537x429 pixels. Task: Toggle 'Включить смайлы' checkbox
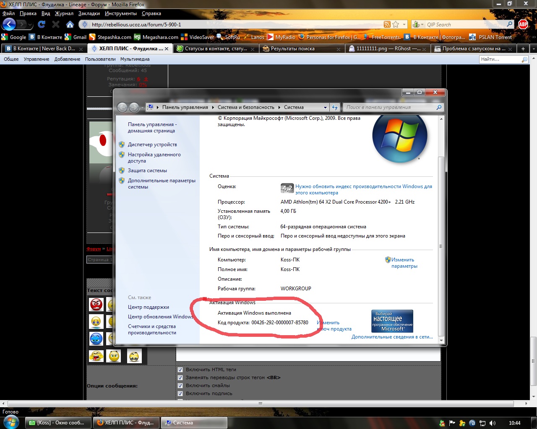tap(180, 385)
